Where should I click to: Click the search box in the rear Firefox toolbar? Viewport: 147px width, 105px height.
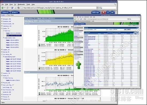coord(108,8)
